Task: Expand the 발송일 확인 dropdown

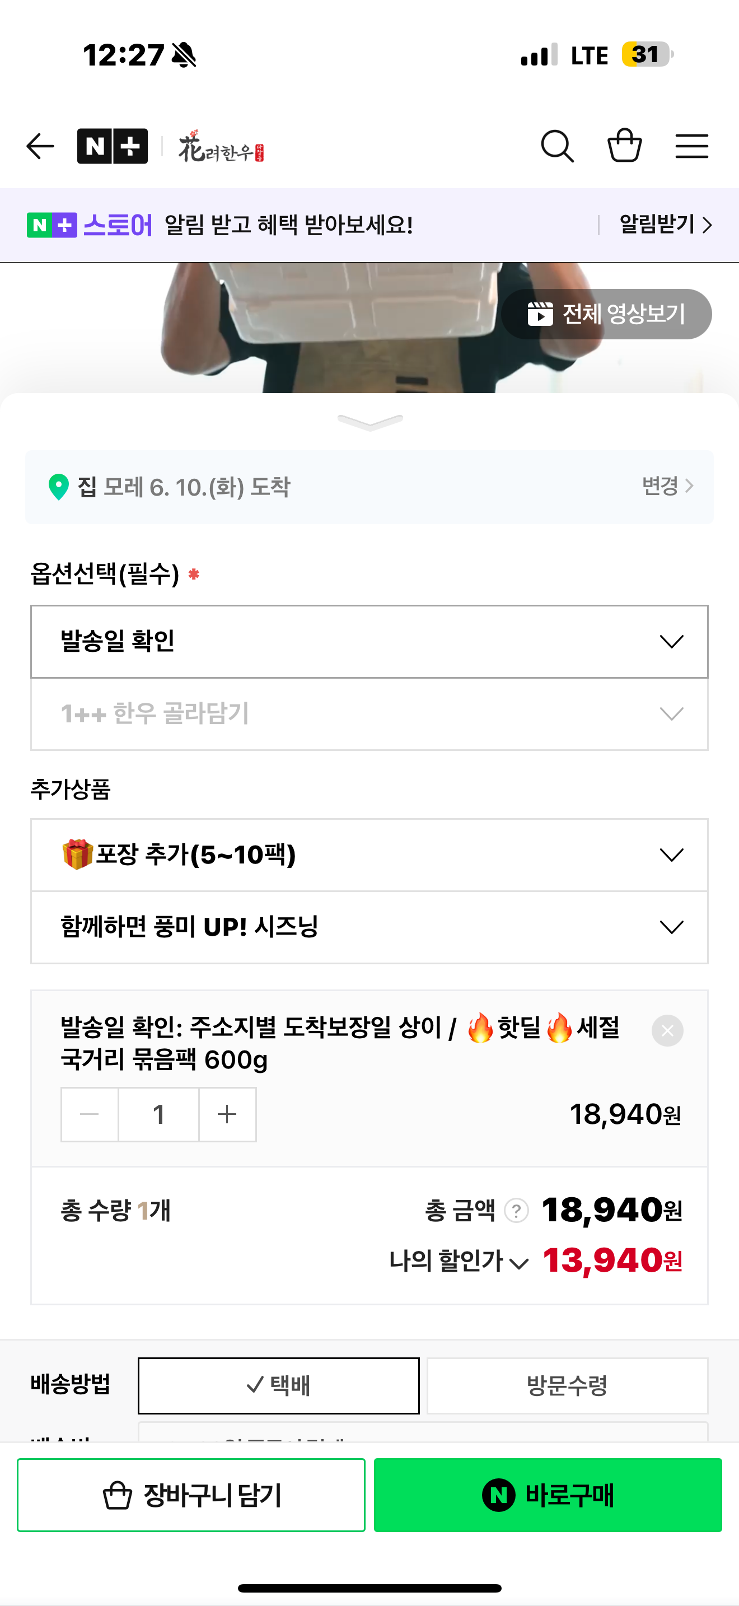Action: (x=369, y=642)
